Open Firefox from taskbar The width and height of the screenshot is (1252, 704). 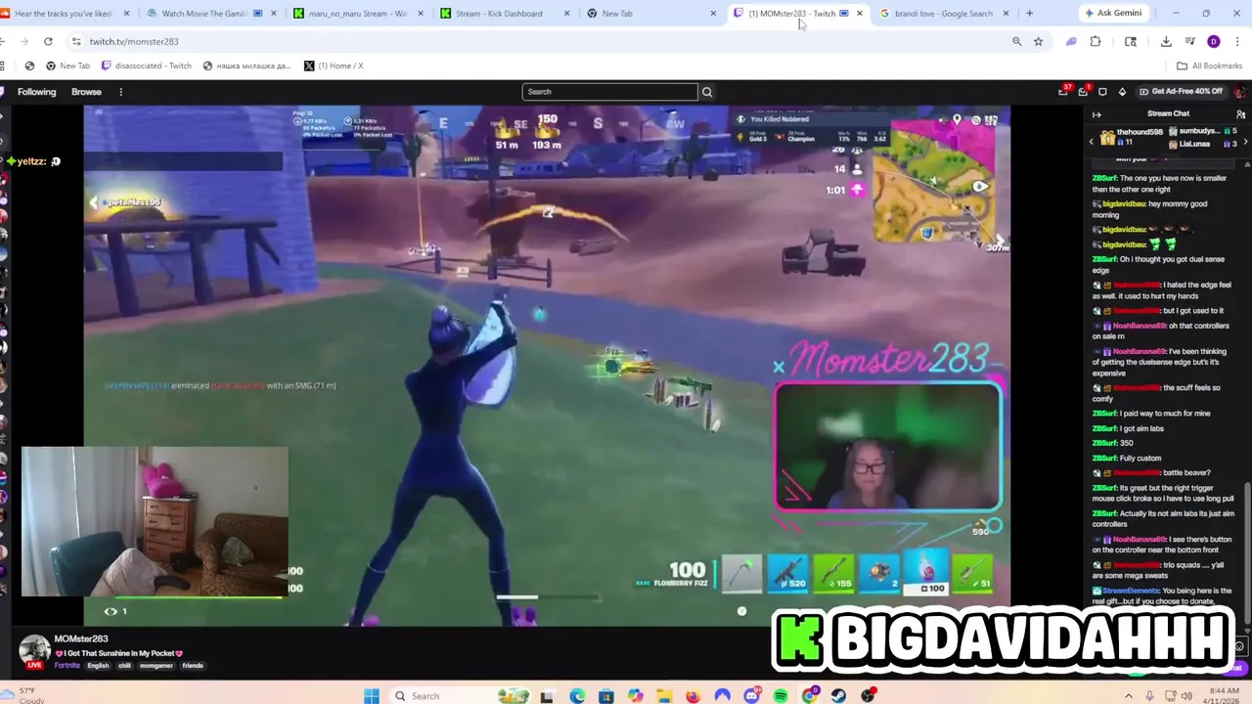click(693, 696)
